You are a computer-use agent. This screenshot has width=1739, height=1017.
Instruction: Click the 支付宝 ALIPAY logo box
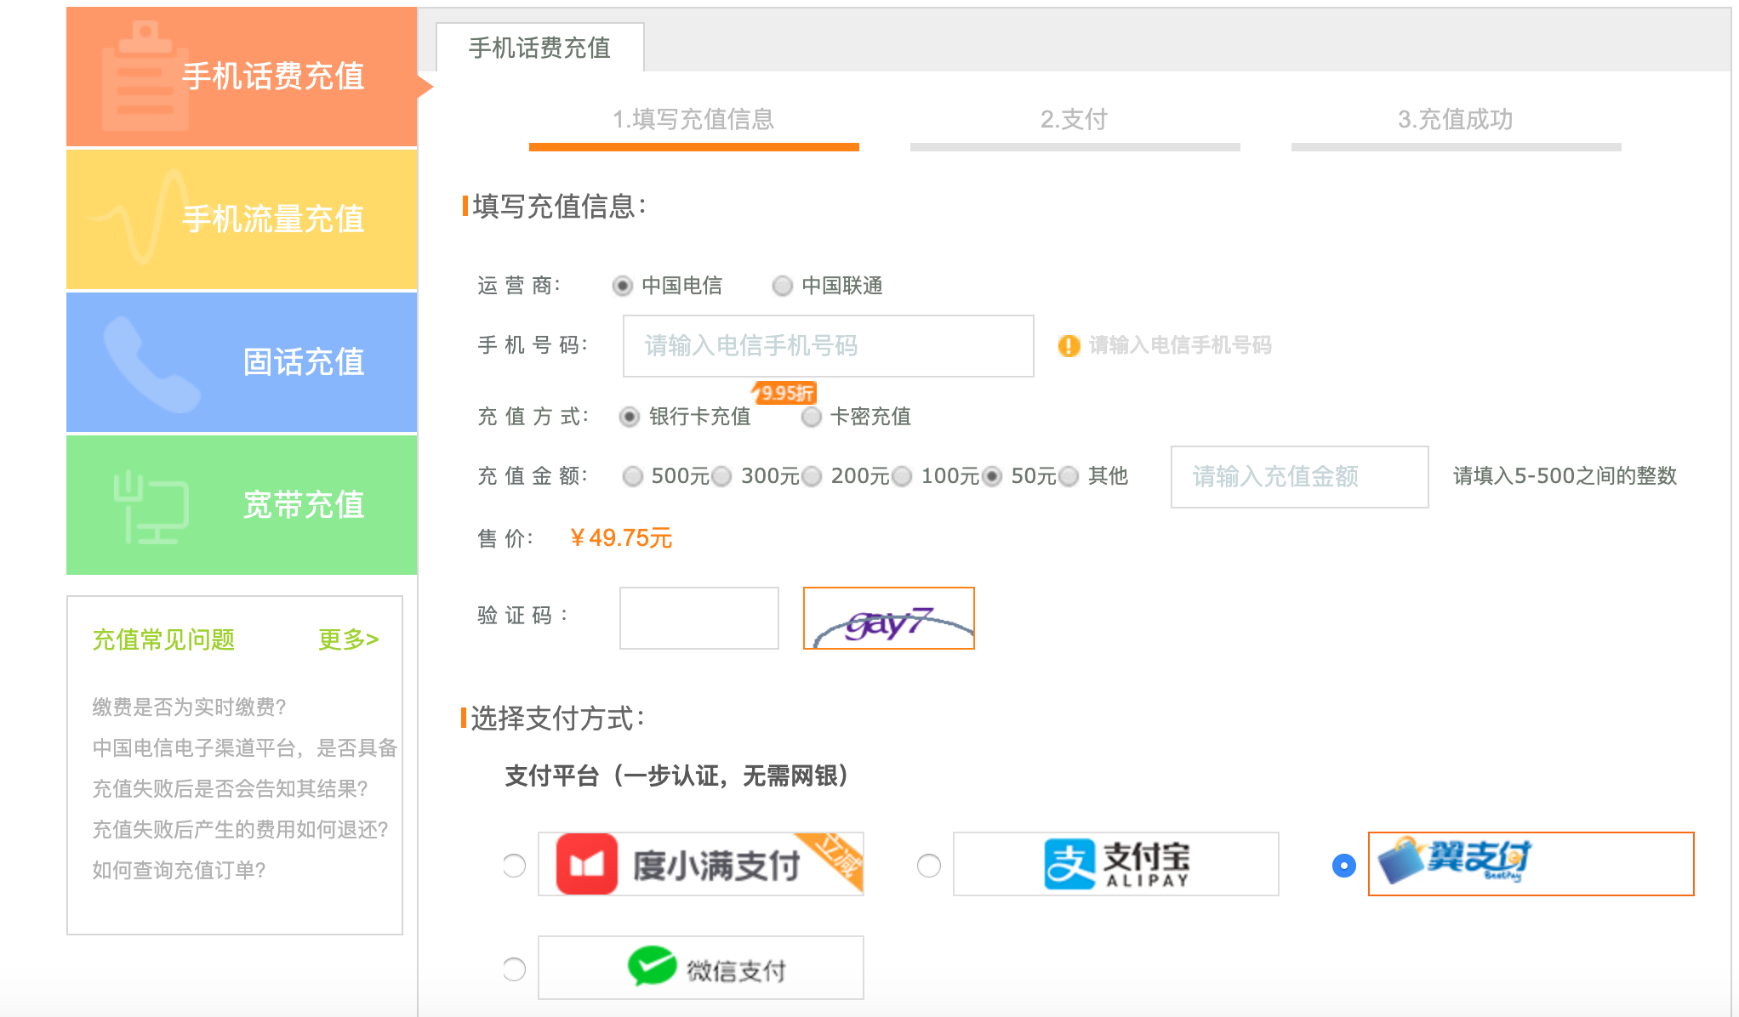[x=1116, y=864]
